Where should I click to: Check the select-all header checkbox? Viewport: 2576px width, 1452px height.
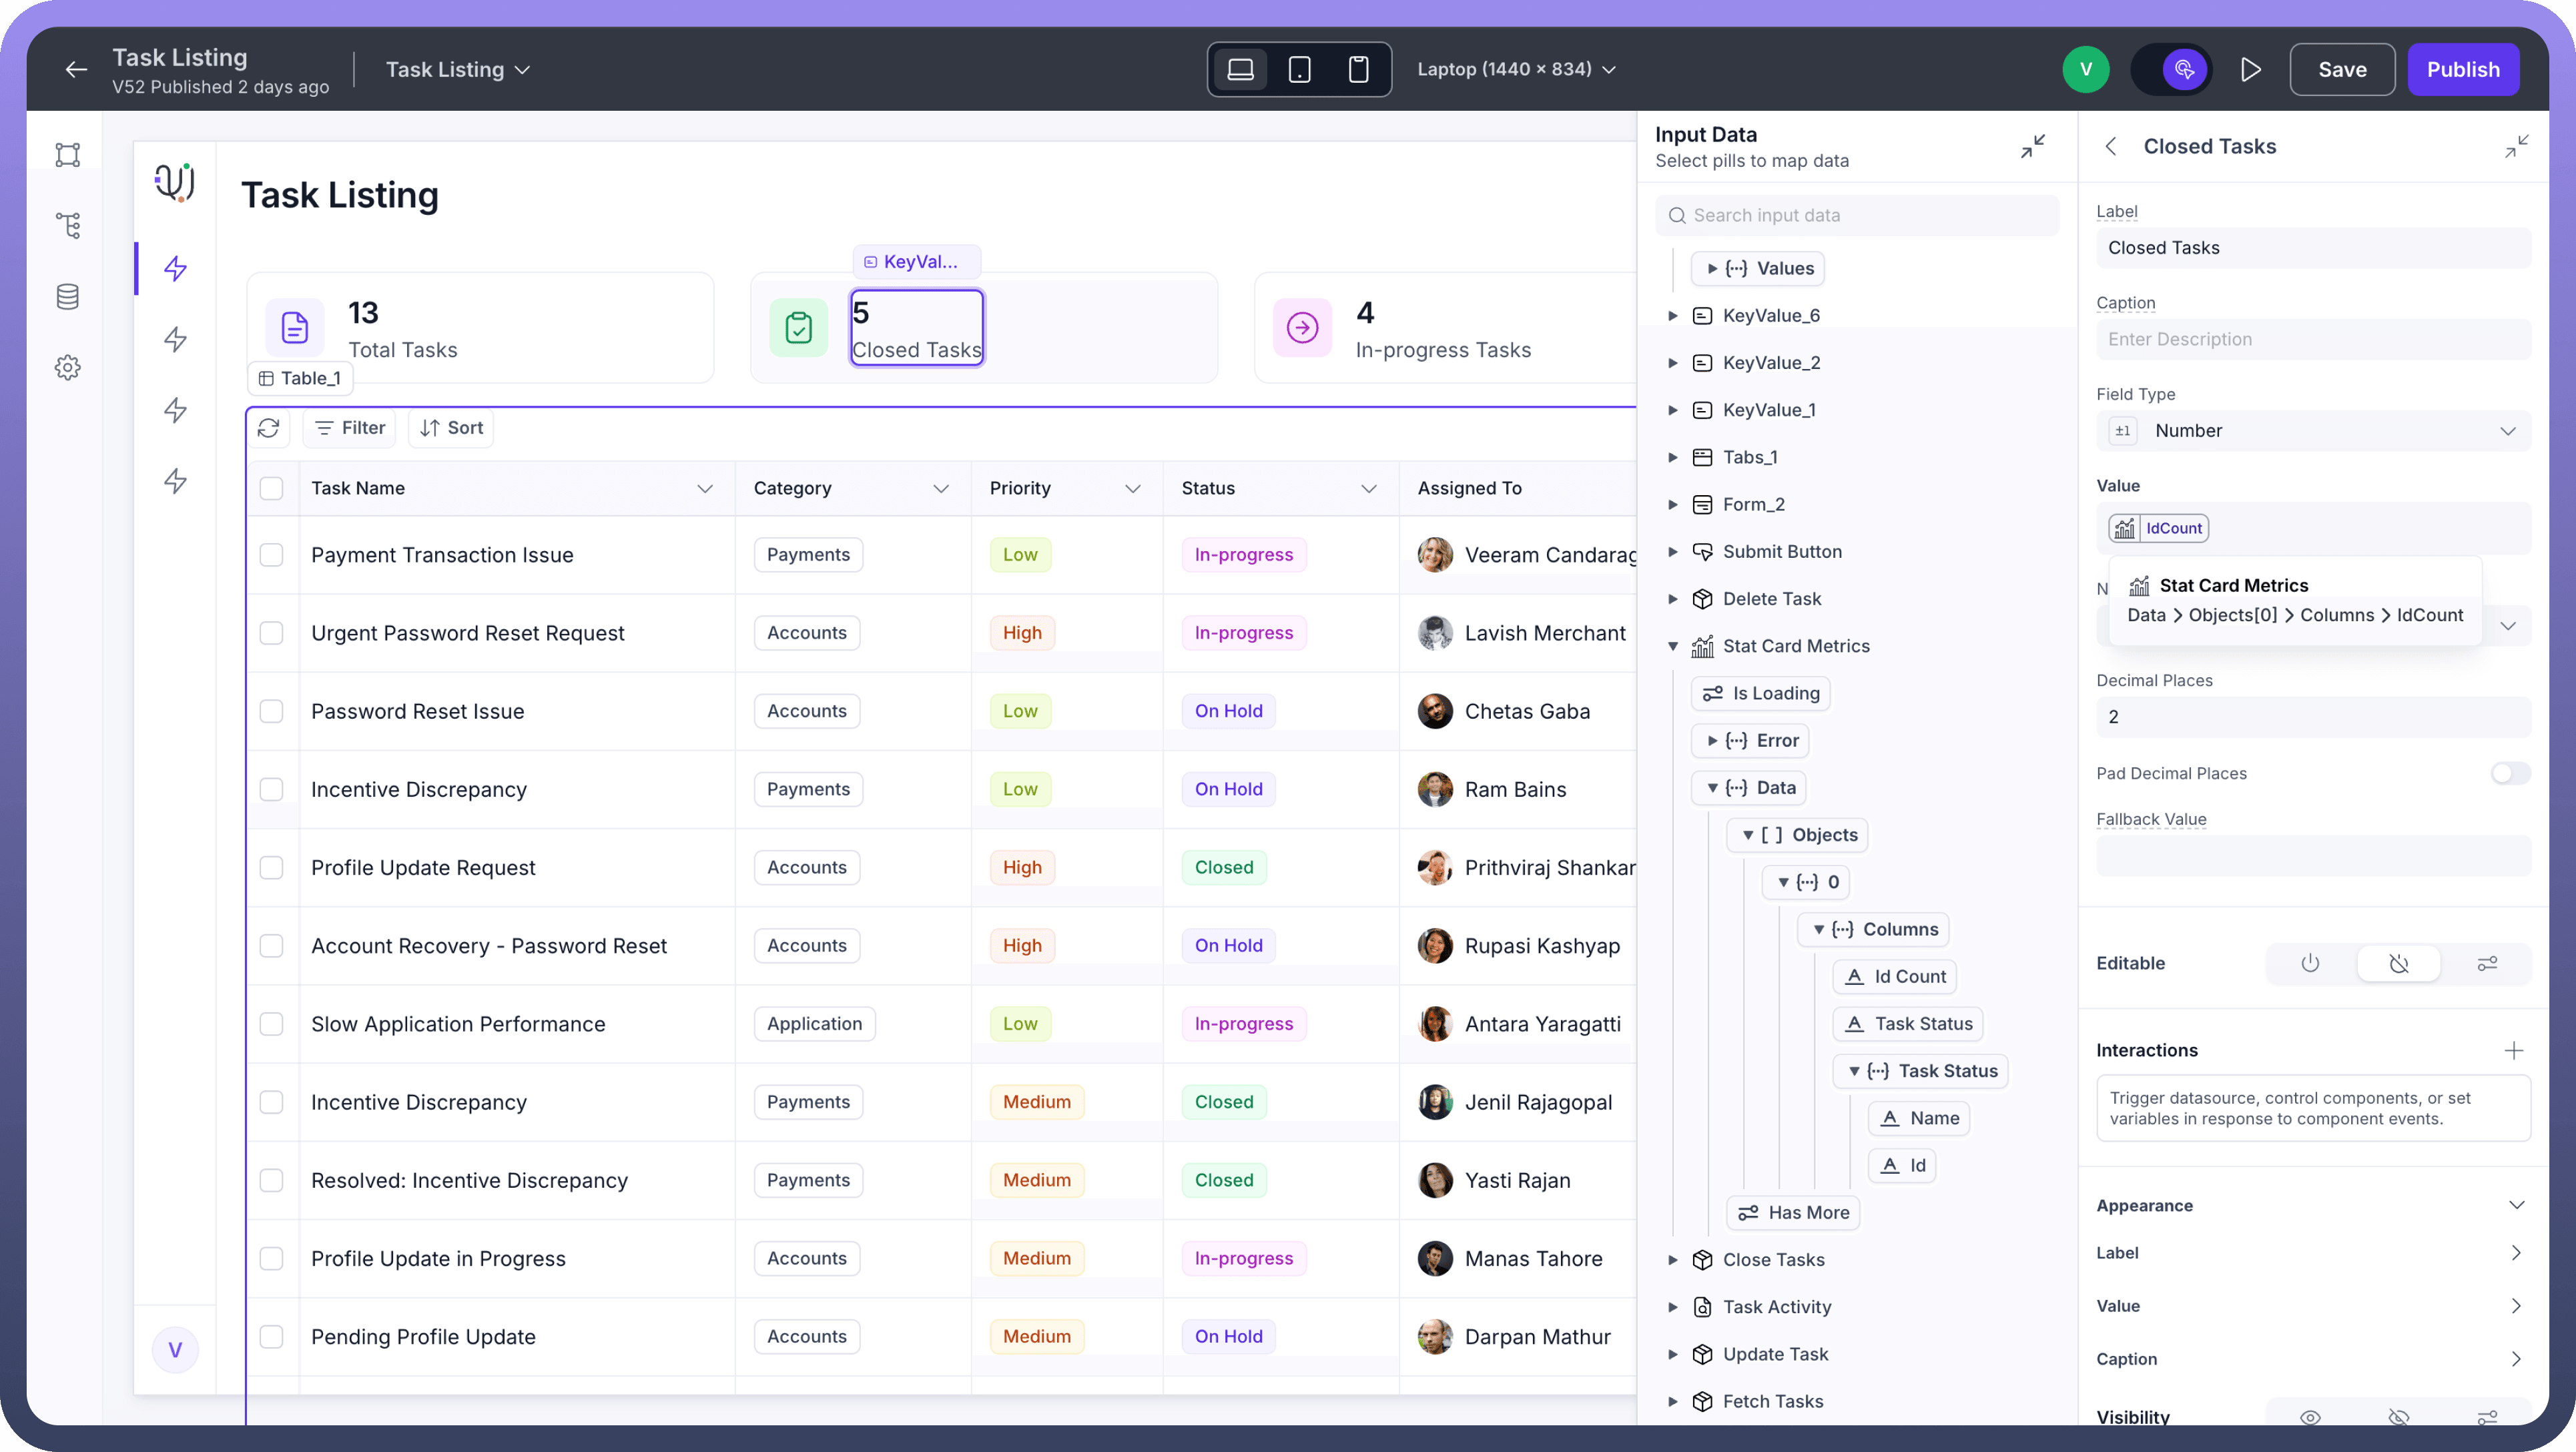(x=271, y=488)
